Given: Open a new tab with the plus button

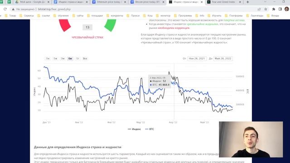Looking at the screenshot, I should point(248,2).
